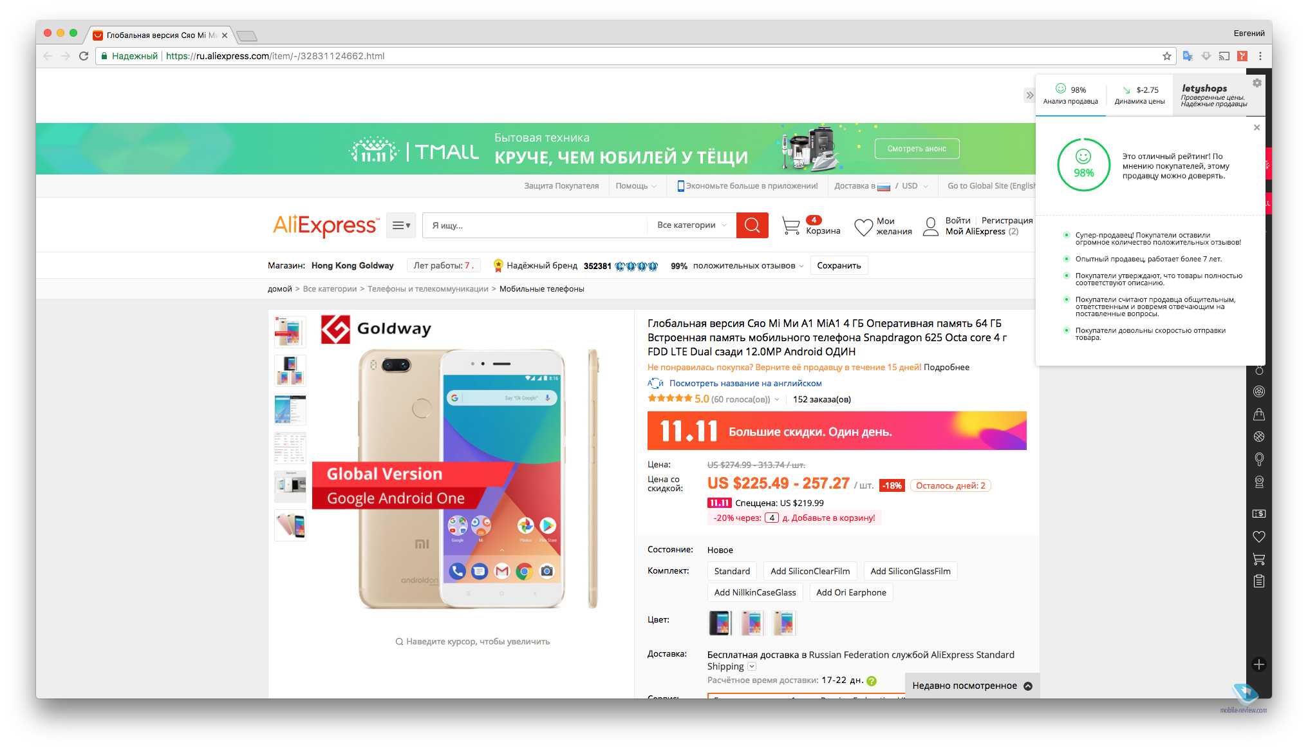Expand the Все категории search dropdown
This screenshot has width=1308, height=750.
[691, 225]
